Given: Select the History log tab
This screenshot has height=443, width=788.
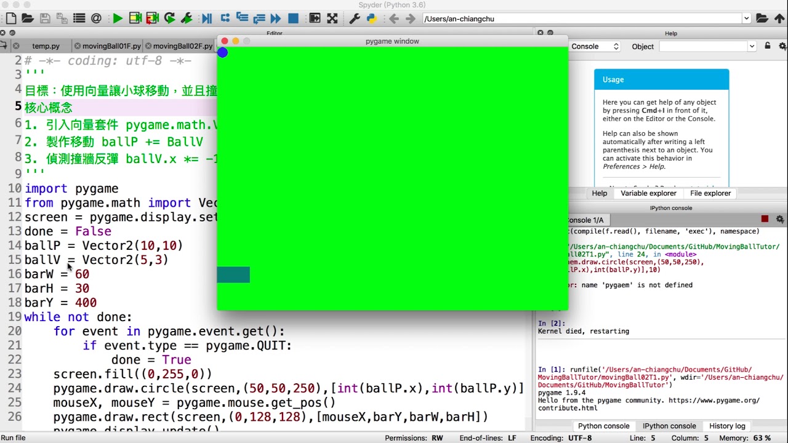Looking at the screenshot, I should click(727, 426).
